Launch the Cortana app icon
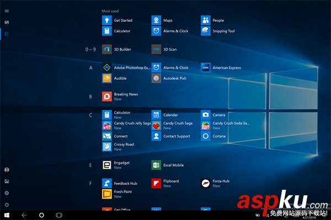331x220 pixels. 206,136
